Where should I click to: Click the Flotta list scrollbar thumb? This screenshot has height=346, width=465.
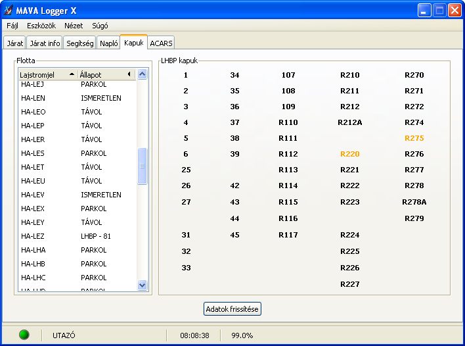click(x=143, y=166)
